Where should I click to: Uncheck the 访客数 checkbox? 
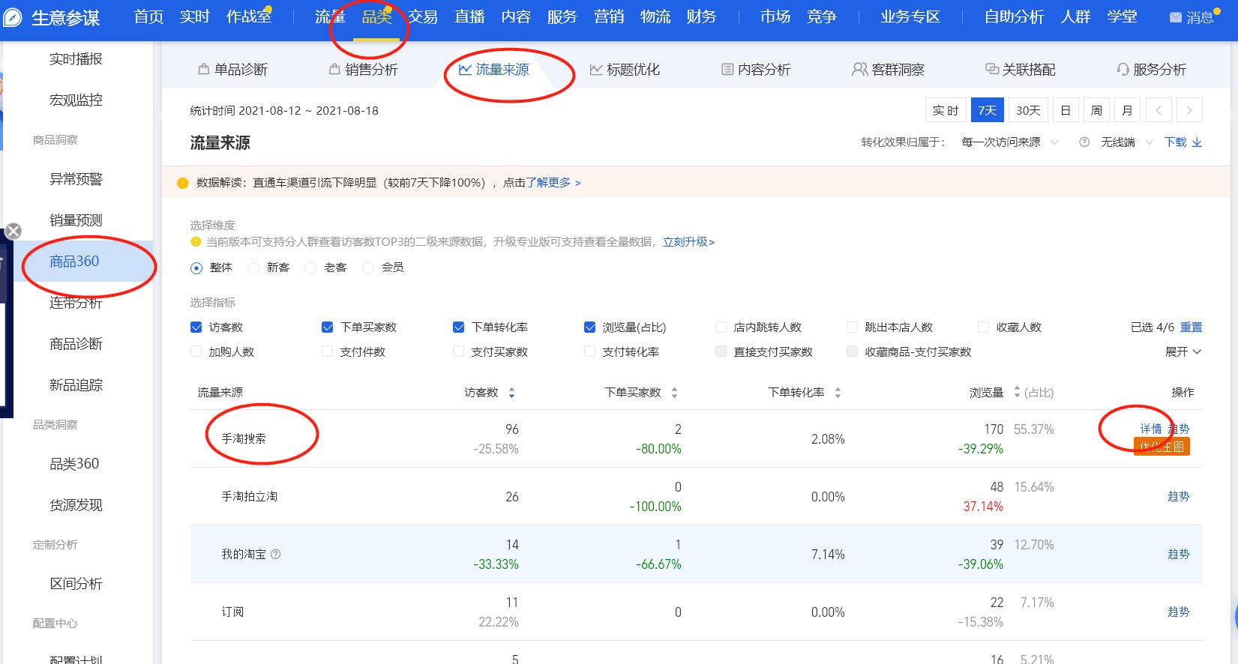[196, 327]
